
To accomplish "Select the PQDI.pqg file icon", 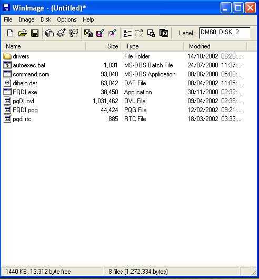I will 7,110.
